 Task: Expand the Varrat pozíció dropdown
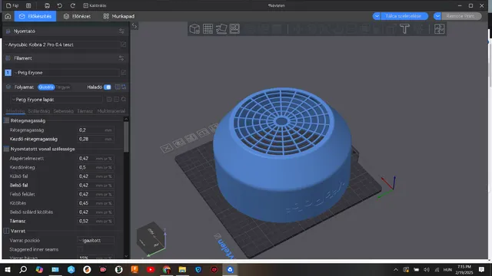[95, 240]
